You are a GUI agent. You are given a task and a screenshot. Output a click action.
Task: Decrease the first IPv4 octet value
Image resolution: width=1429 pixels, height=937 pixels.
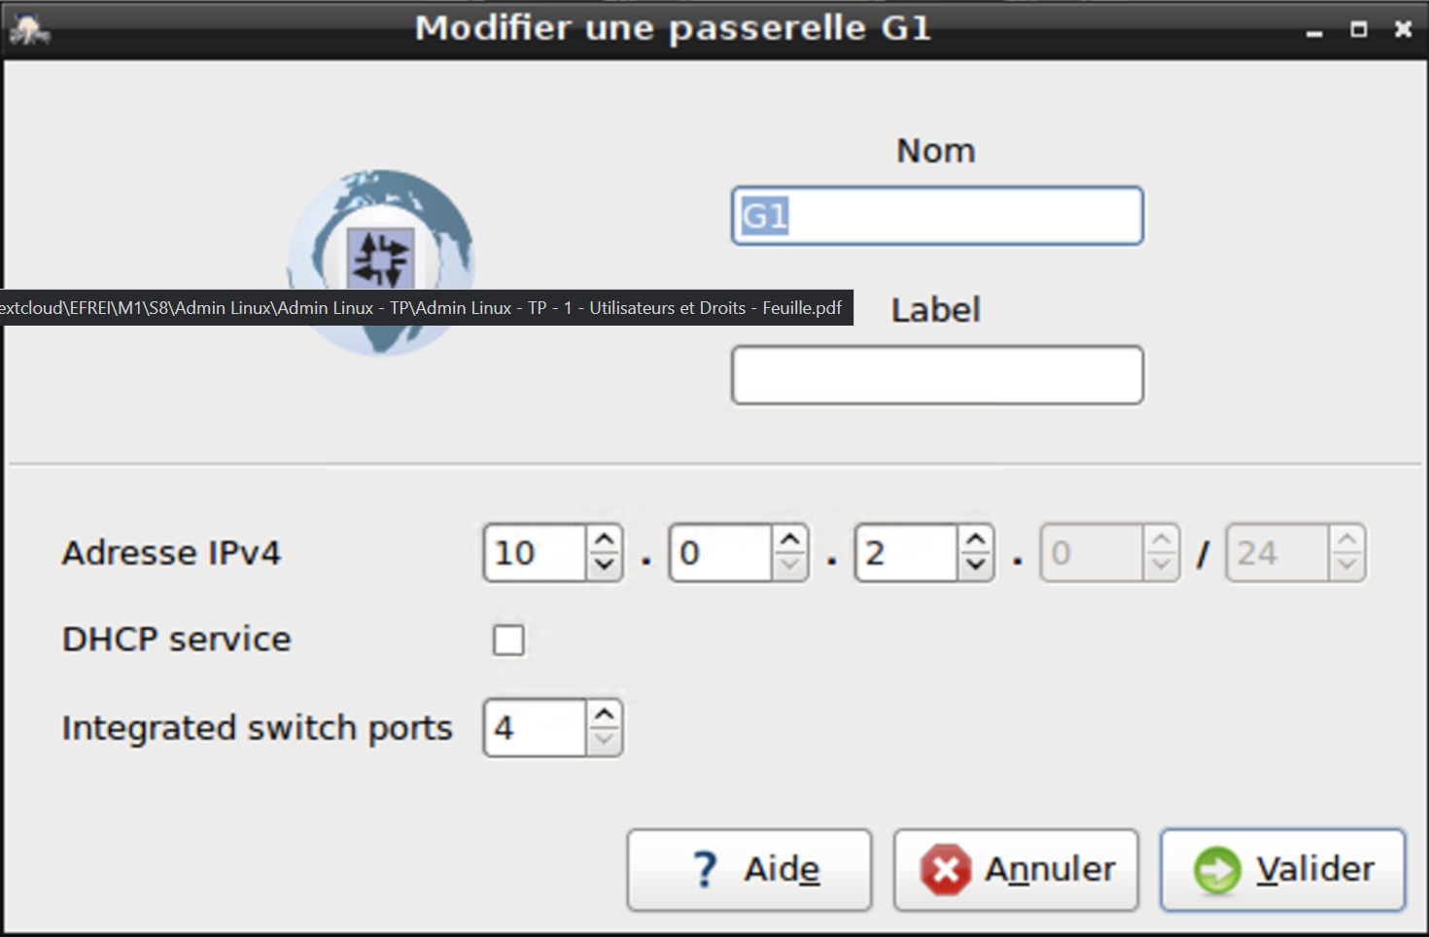pyautogui.click(x=605, y=565)
